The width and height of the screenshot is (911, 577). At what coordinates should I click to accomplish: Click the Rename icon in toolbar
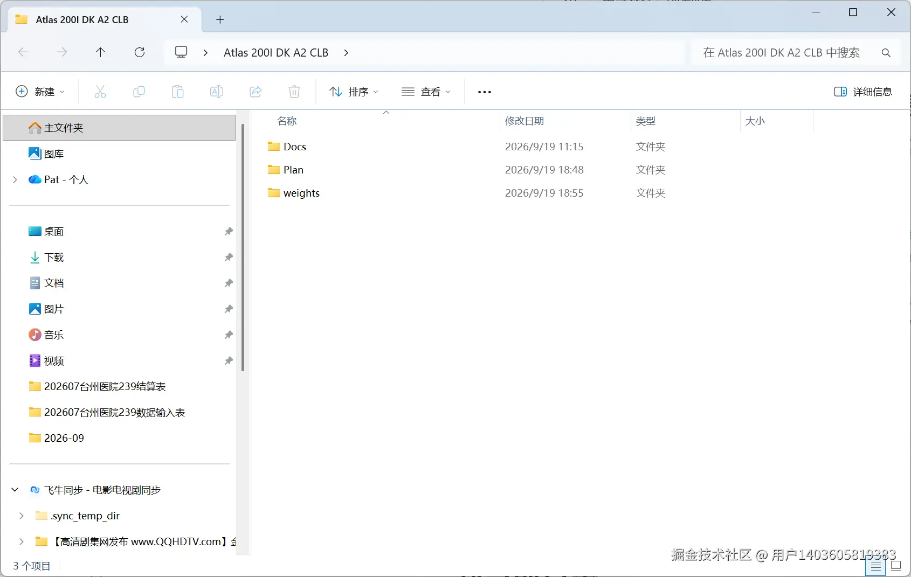tap(216, 92)
